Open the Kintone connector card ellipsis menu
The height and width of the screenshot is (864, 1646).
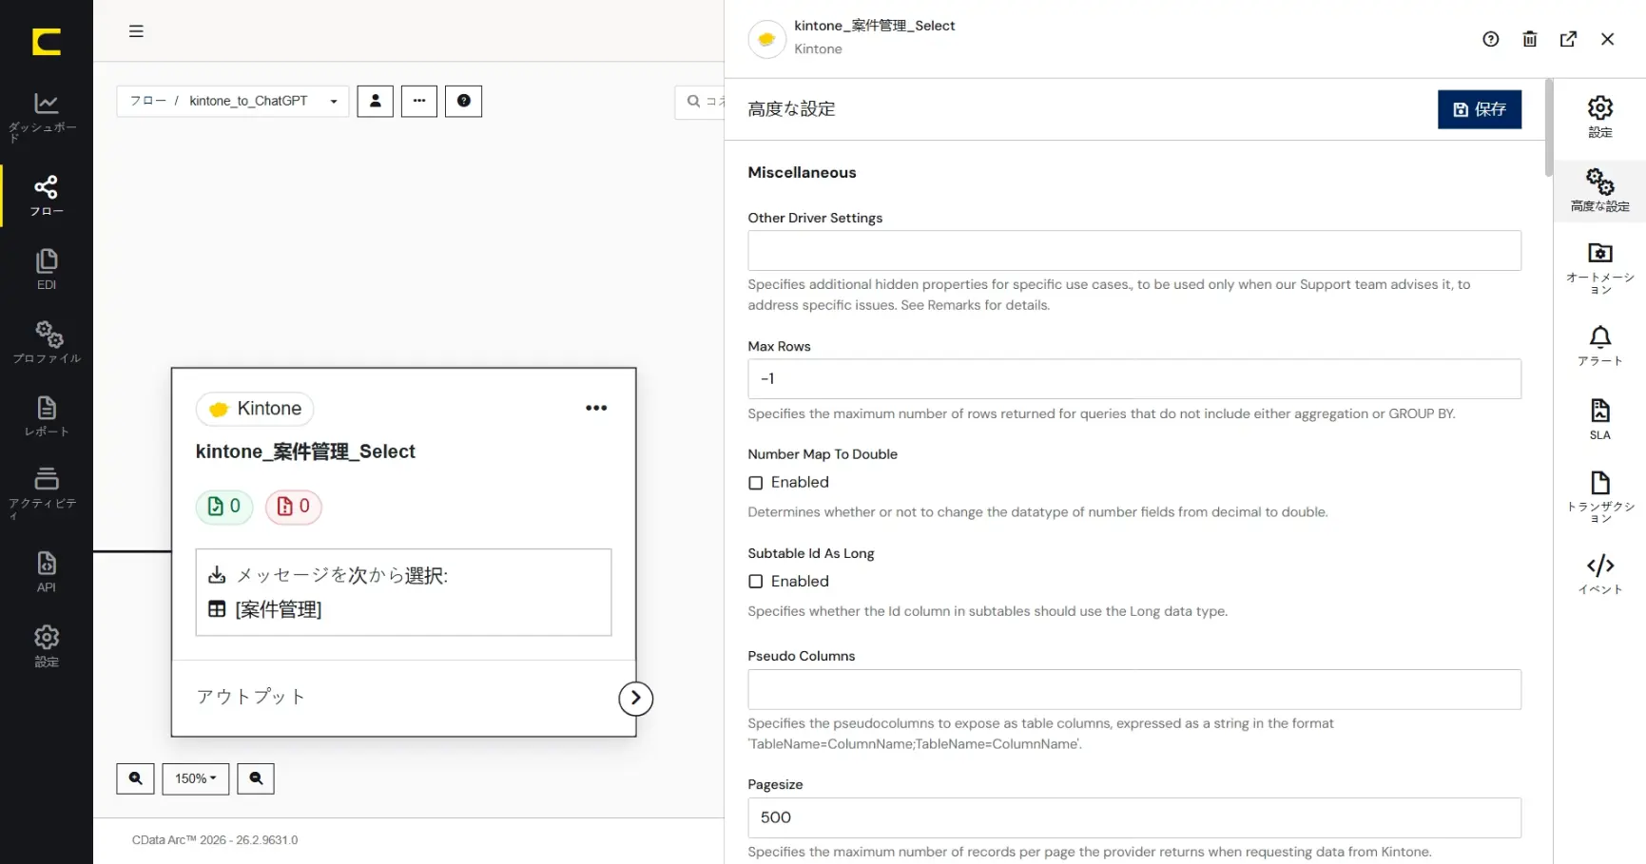(x=596, y=408)
